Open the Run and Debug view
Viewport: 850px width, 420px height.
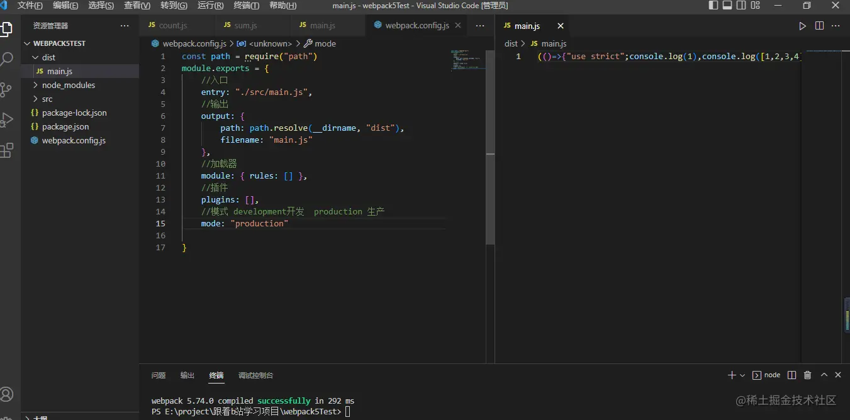point(7,119)
